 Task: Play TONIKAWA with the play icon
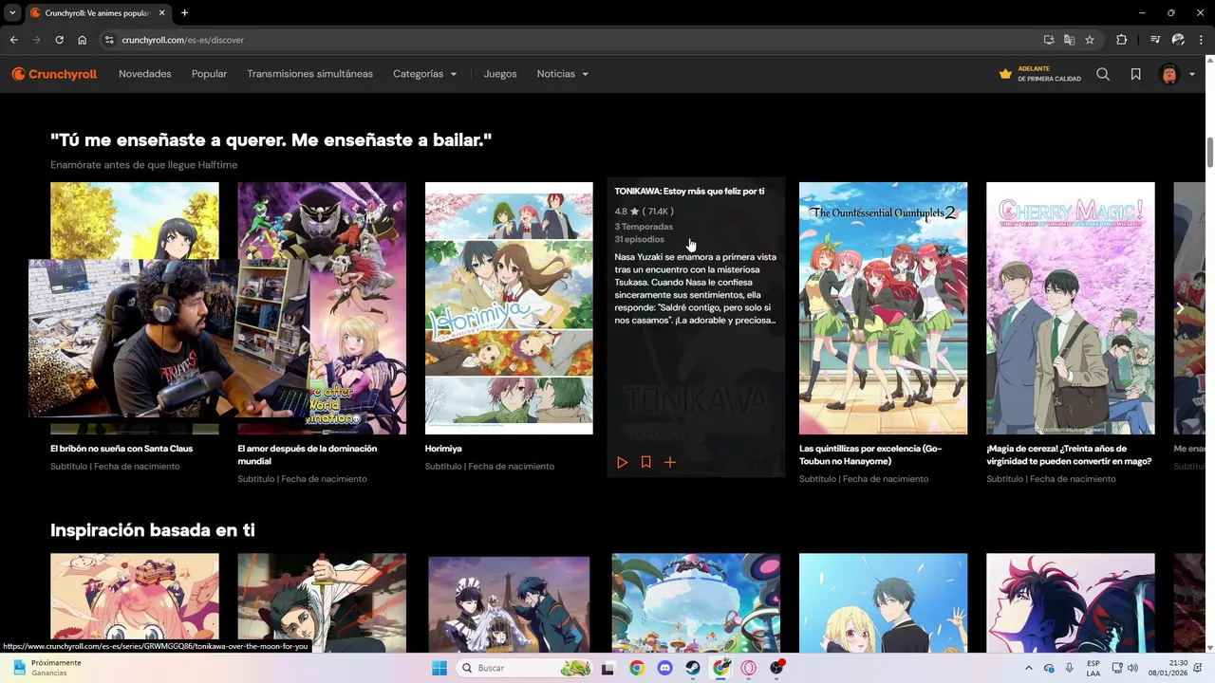coord(622,462)
